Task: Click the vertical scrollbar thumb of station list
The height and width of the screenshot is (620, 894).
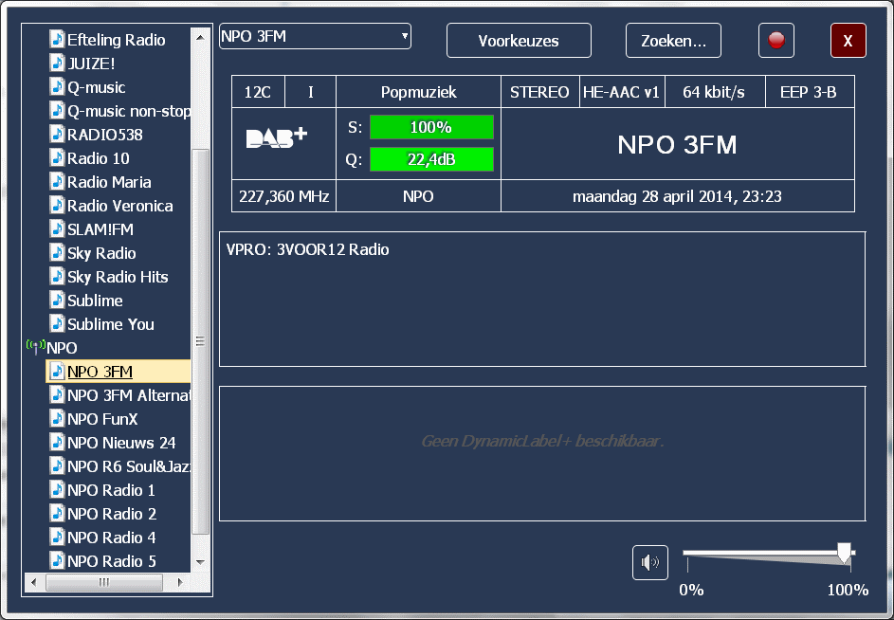Action: [200, 341]
